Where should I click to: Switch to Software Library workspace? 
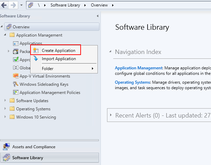(x=49, y=157)
